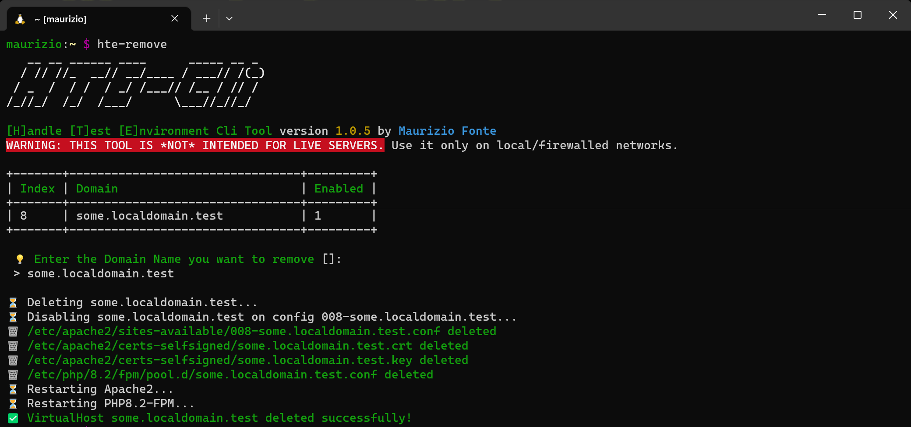Click the 'maurizio:~' prompt text
911x427 pixels.
click(x=41, y=44)
